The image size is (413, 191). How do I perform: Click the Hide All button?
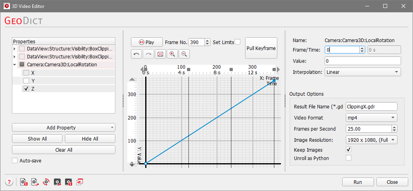(x=90, y=139)
